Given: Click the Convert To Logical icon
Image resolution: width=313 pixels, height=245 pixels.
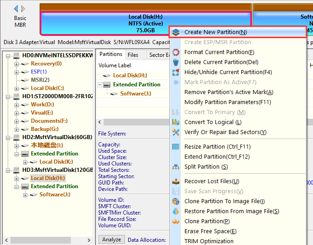Looking at the screenshot, I should [x=176, y=122].
